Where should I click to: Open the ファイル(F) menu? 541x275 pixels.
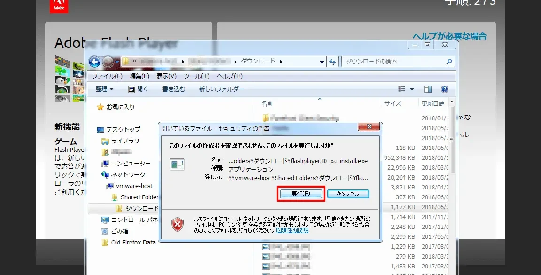(107, 76)
